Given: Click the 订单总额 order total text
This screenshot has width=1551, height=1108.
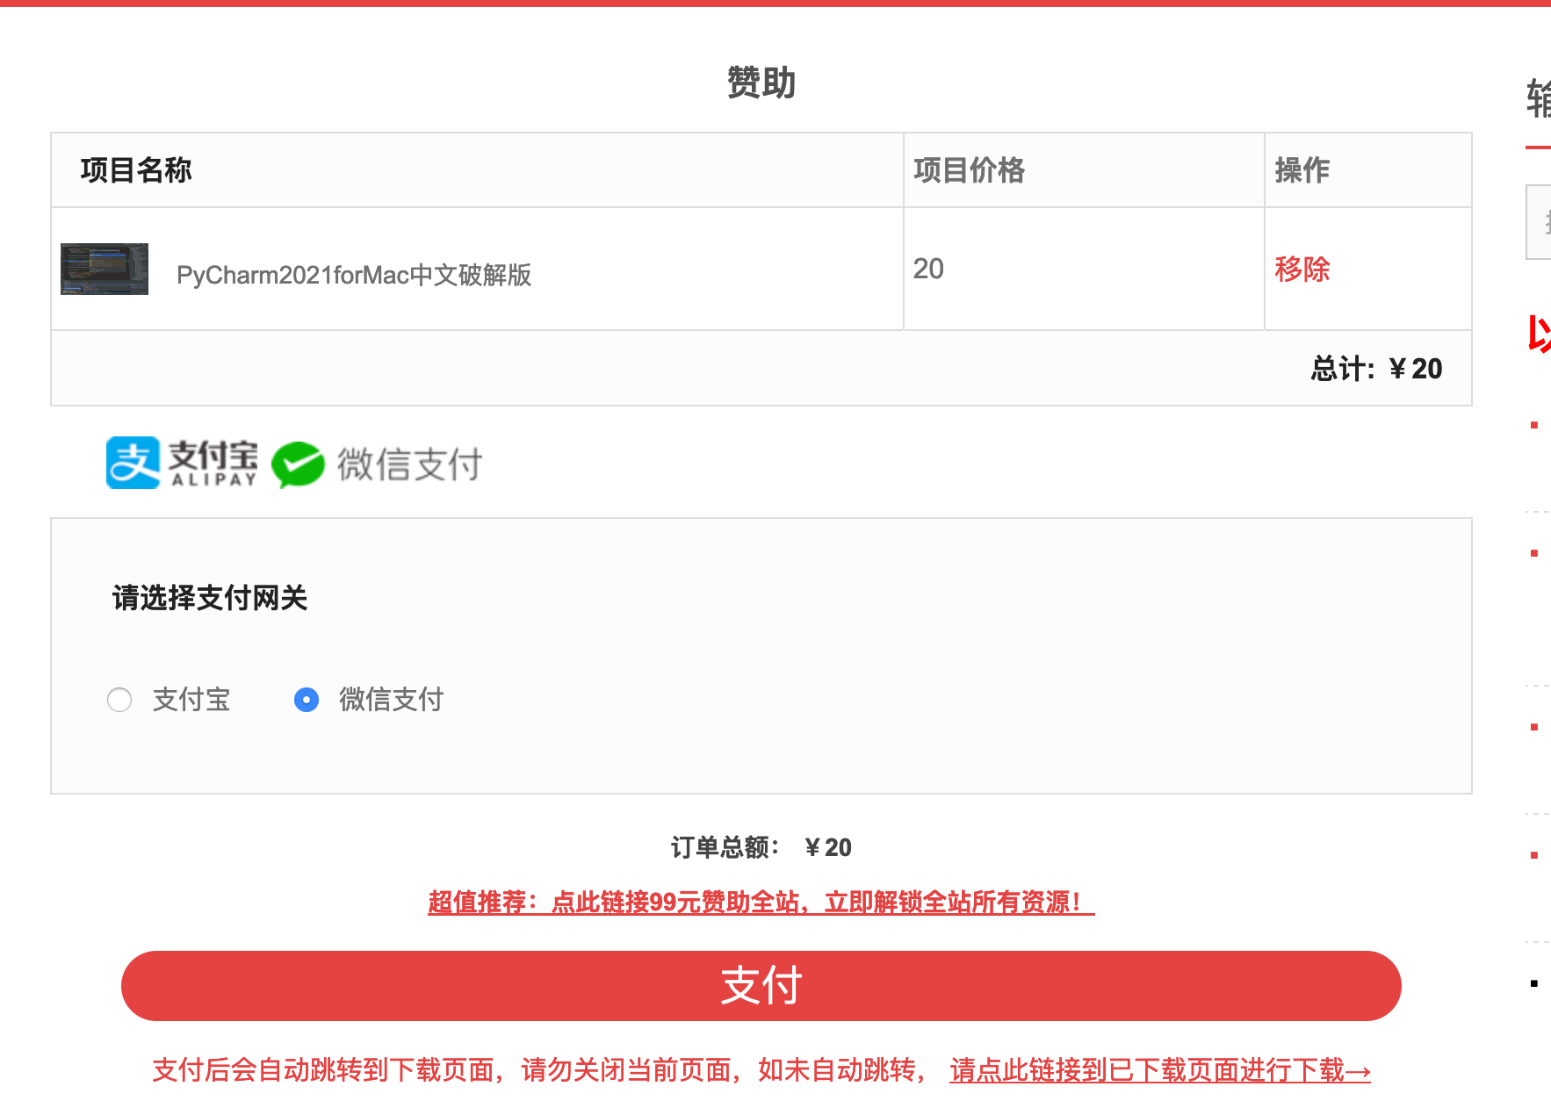Looking at the screenshot, I should (x=761, y=847).
